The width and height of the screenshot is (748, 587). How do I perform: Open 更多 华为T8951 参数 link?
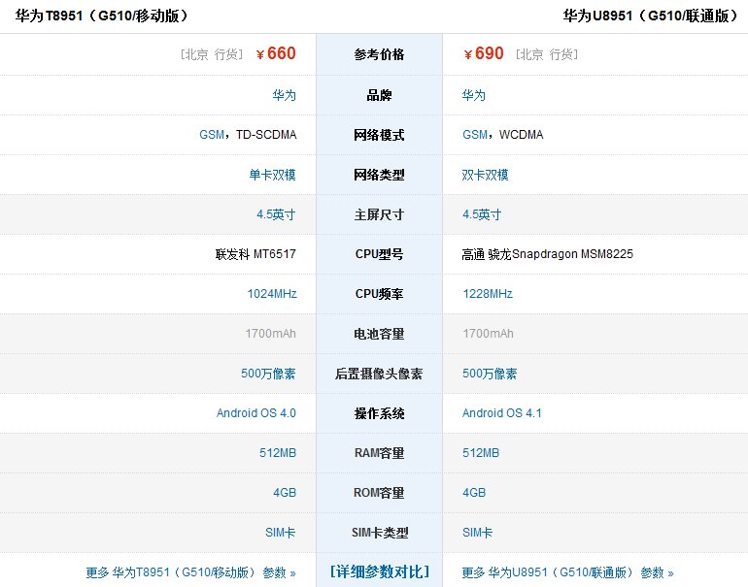point(190,572)
